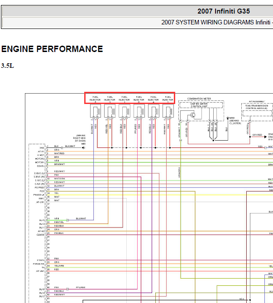
Task: Click the "2007 Infiniti G35" title
Action: 224,11
